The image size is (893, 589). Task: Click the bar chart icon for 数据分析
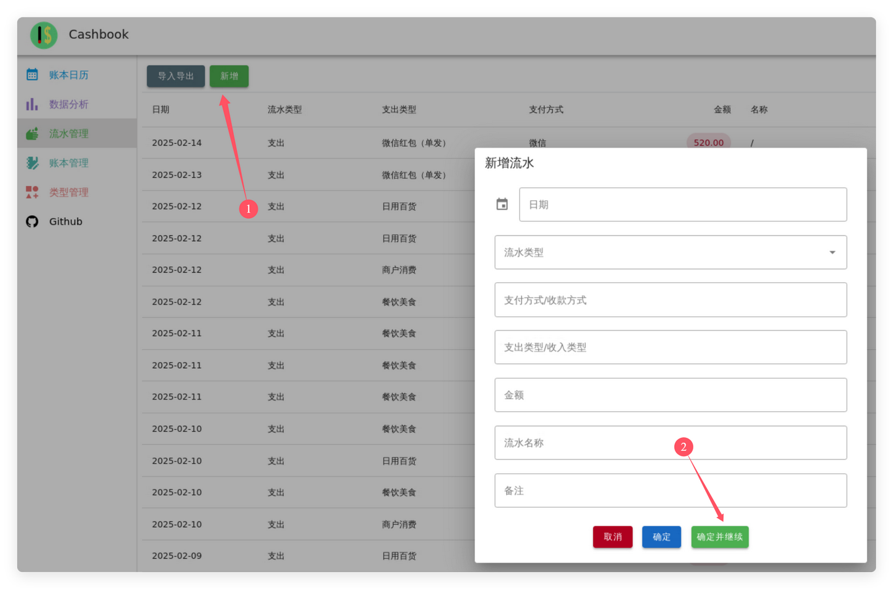click(x=32, y=104)
